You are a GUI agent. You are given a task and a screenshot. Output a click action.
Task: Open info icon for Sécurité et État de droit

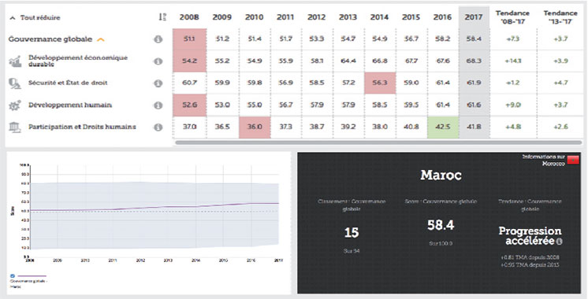158,83
